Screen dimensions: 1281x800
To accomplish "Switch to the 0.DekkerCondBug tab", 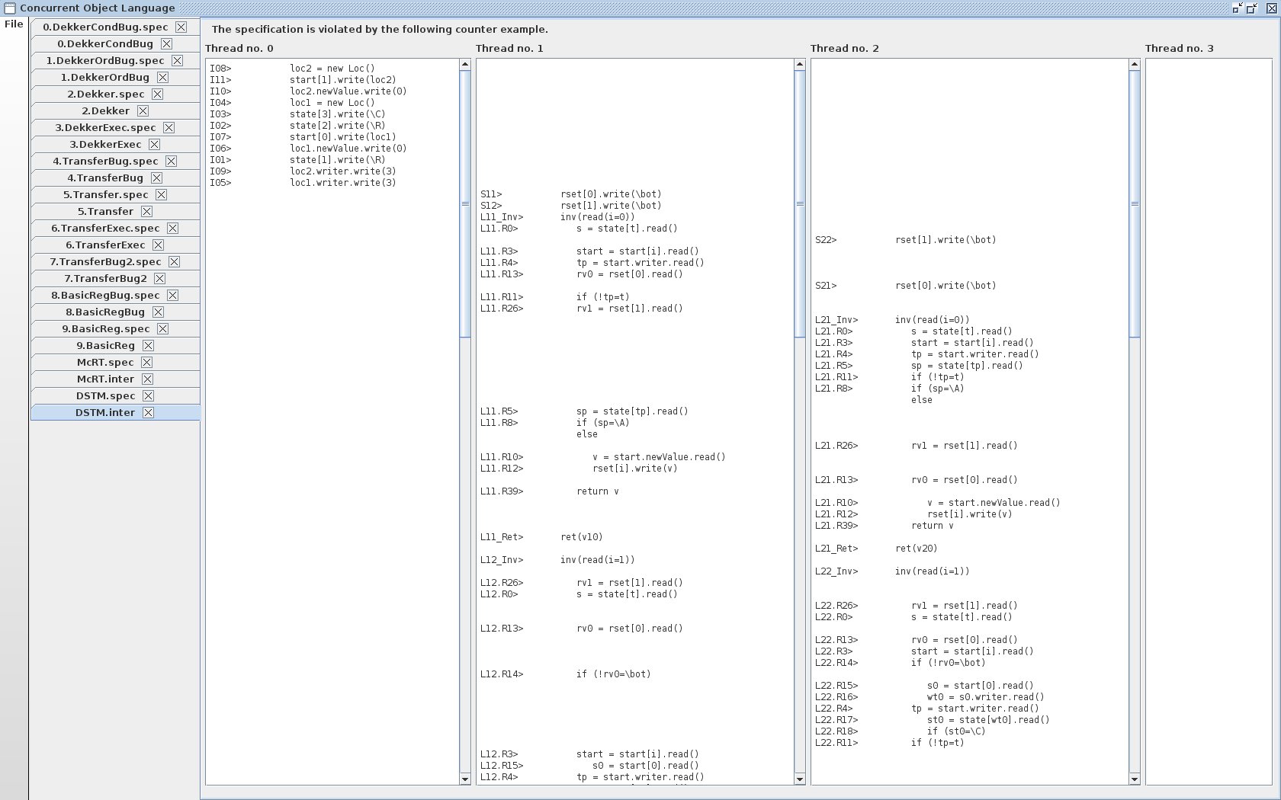I will point(115,43).
